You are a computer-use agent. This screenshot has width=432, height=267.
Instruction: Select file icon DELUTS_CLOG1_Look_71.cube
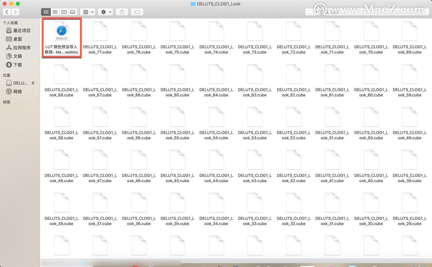(332, 32)
